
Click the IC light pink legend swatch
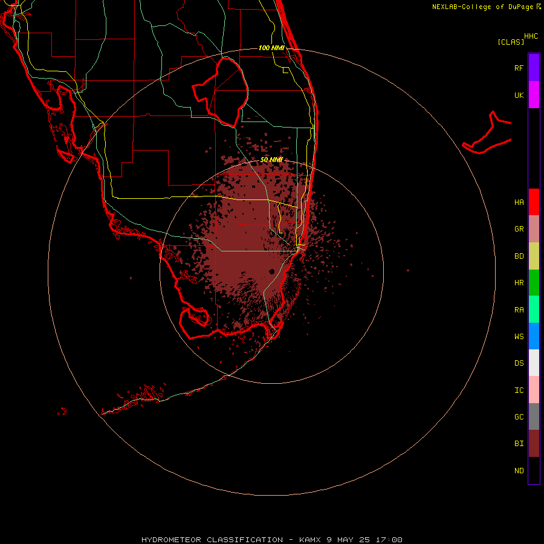[534, 390]
